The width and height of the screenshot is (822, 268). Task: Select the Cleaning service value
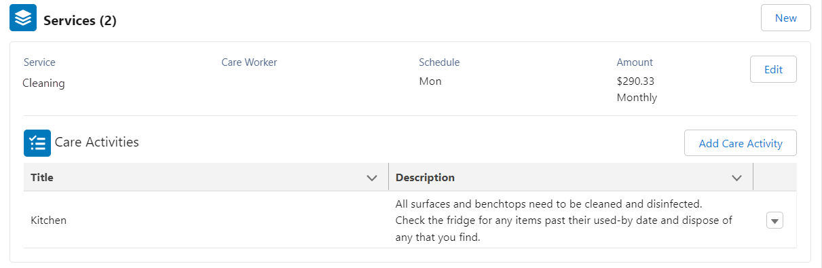click(43, 83)
